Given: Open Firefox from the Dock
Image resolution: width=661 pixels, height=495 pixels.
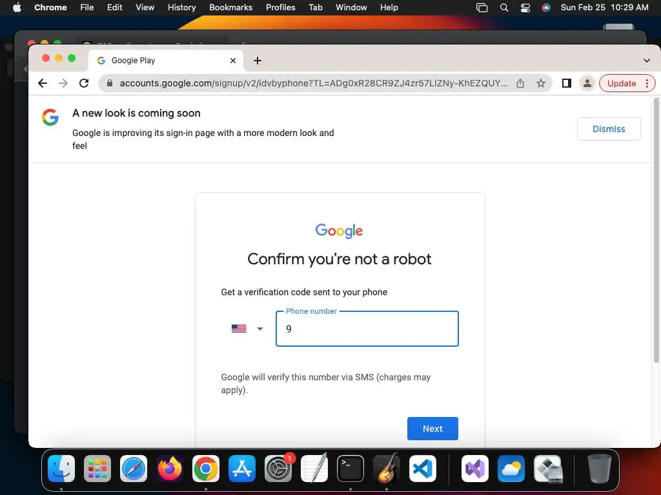Looking at the screenshot, I should point(170,469).
